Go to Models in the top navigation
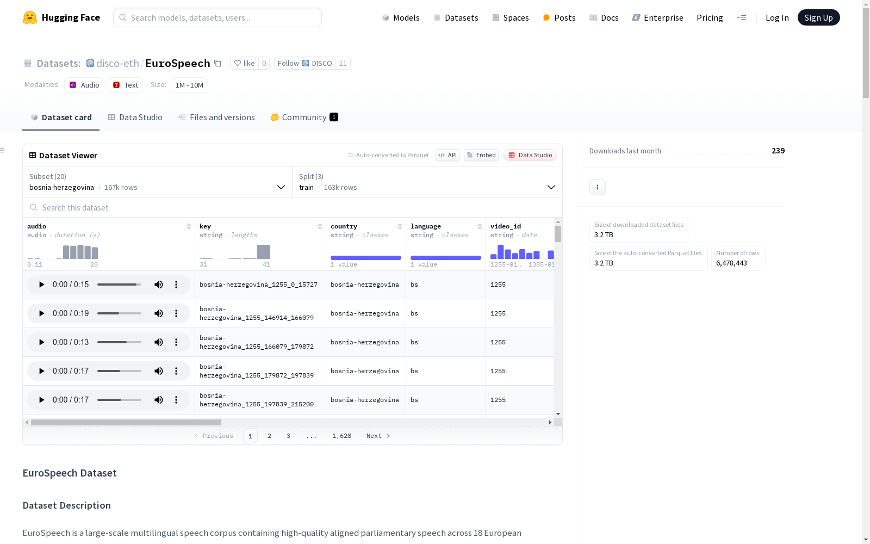Screen dimensions: 870x544 pos(401,17)
